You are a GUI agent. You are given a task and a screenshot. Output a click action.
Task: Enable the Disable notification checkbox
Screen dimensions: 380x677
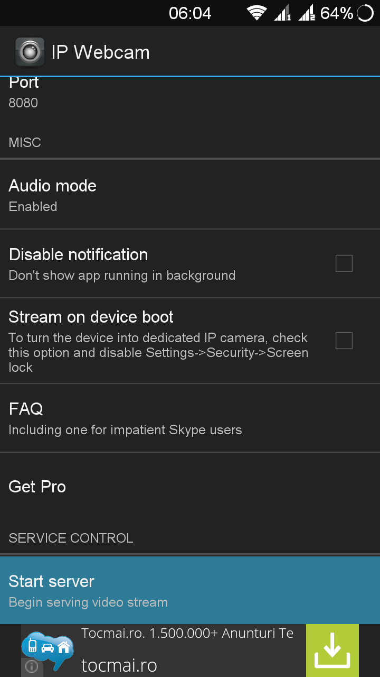pos(344,263)
